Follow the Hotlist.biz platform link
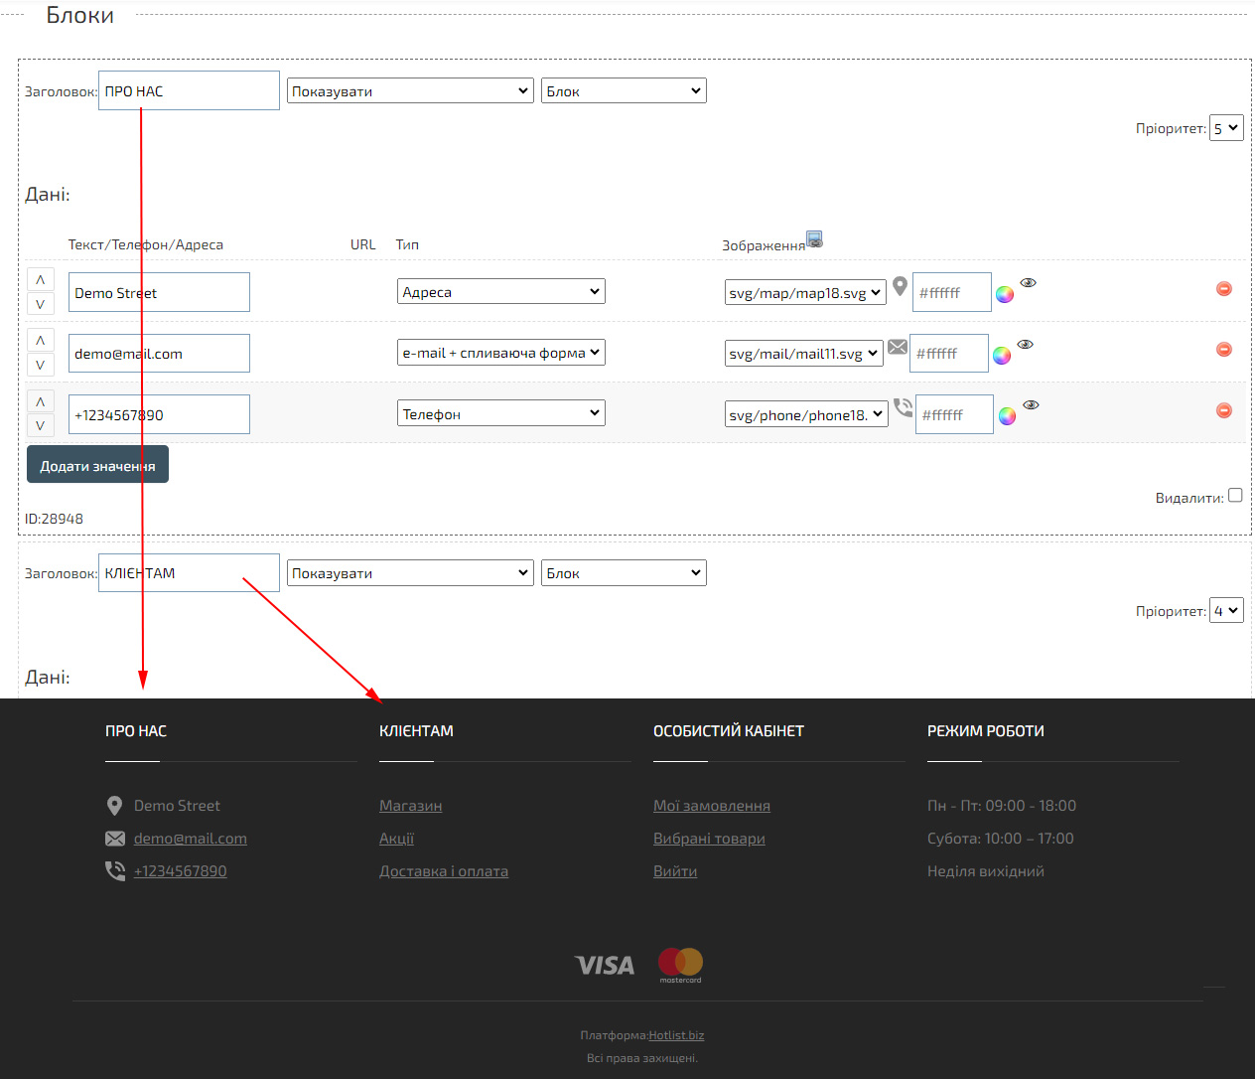The width and height of the screenshot is (1255, 1079). [x=676, y=1035]
